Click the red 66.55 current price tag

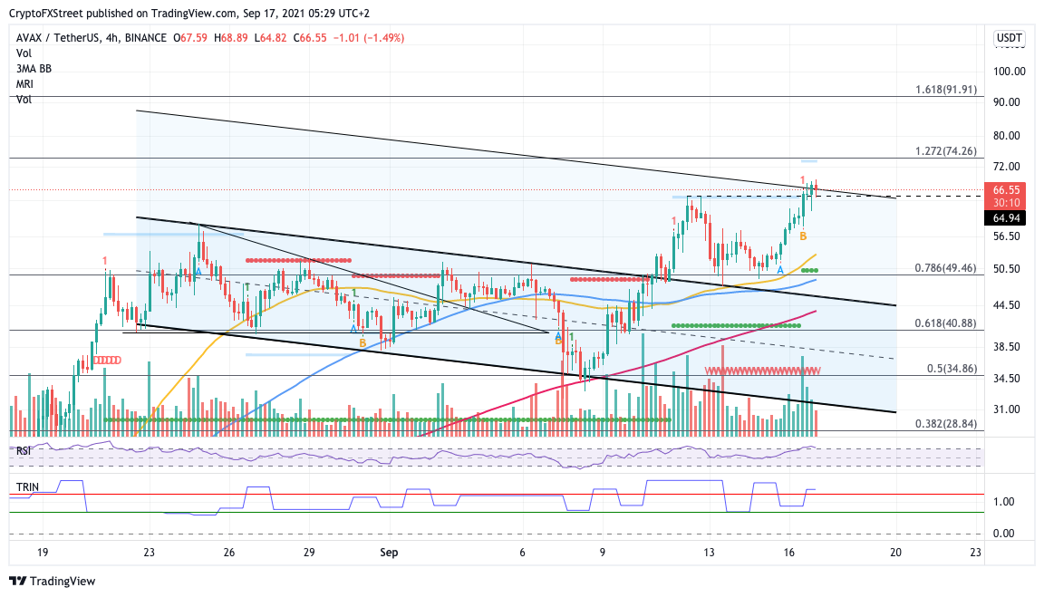pyautogui.click(x=1005, y=189)
